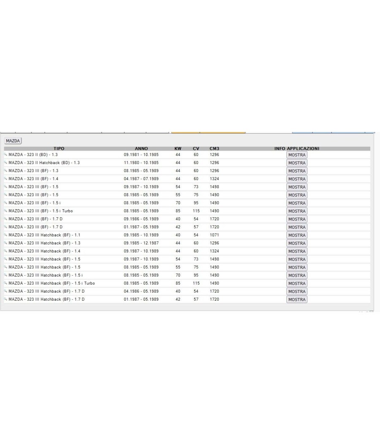Select year range 09.1981 - 10.1985

141,155
